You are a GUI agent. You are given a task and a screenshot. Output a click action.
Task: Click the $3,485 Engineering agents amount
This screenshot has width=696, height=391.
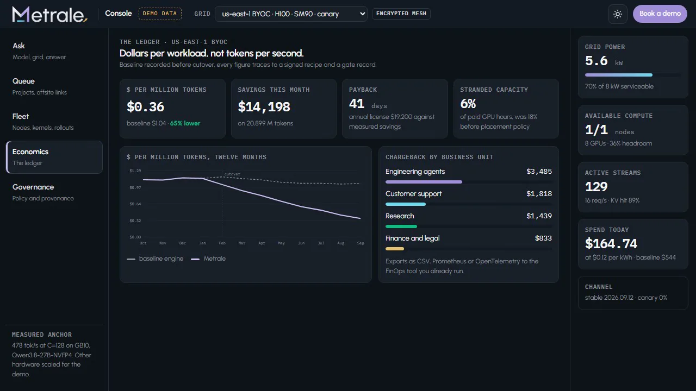pos(539,172)
